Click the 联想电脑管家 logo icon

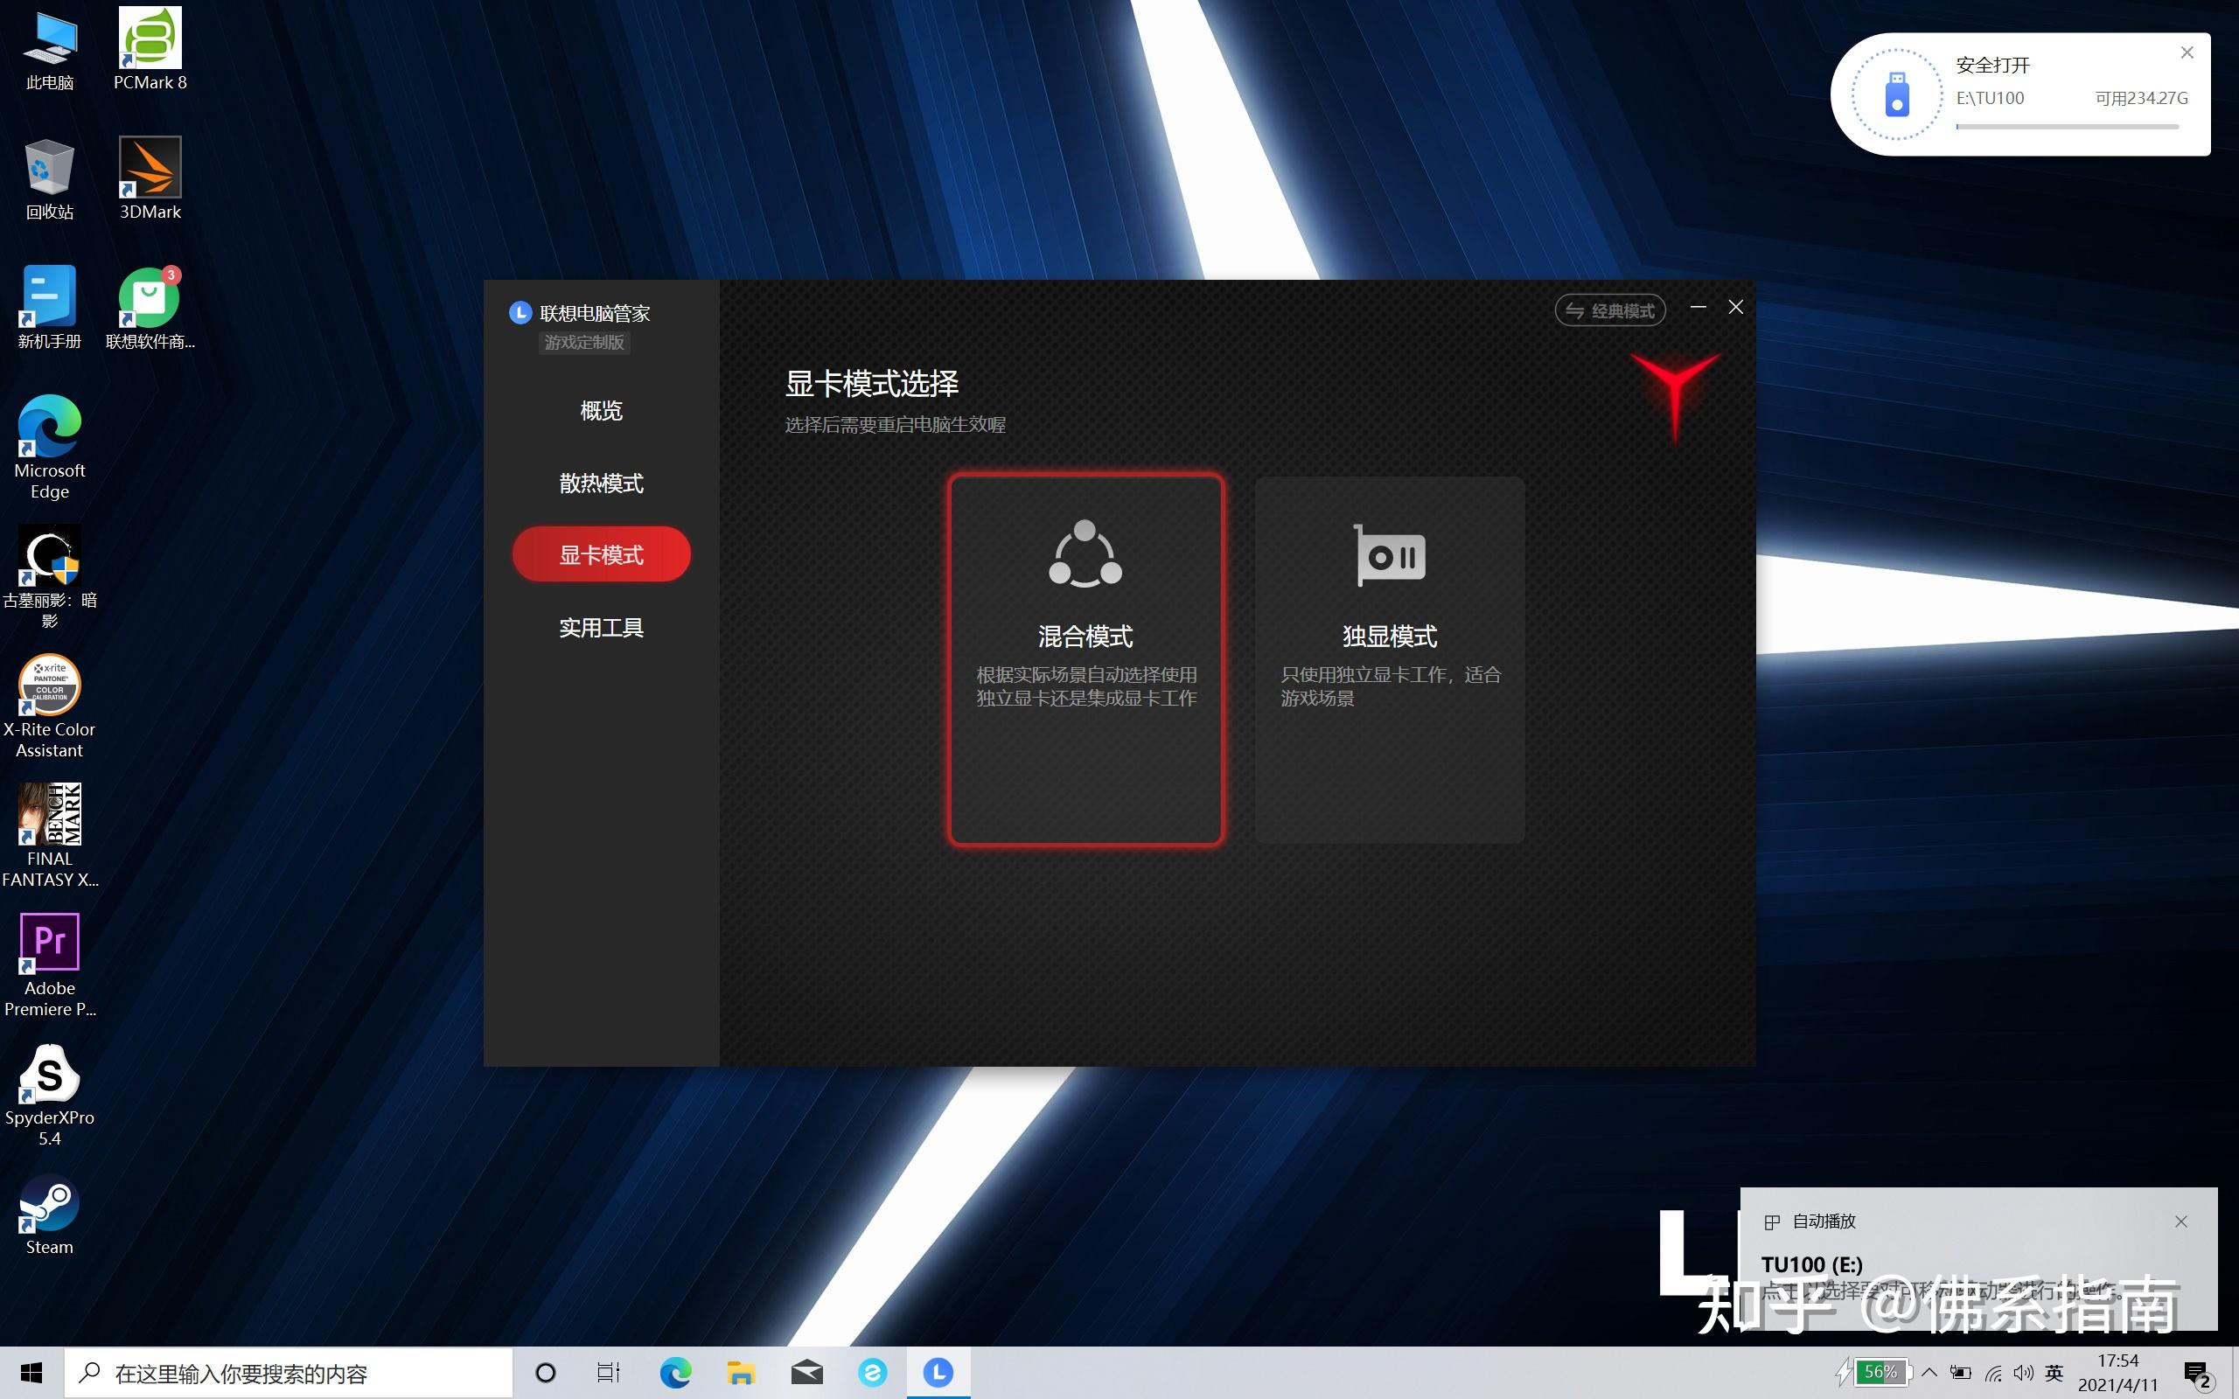click(520, 313)
